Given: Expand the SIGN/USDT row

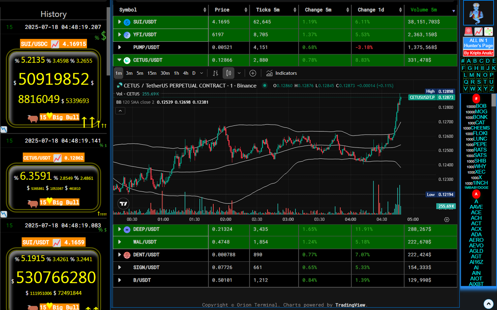Looking at the screenshot, I should click(120, 268).
